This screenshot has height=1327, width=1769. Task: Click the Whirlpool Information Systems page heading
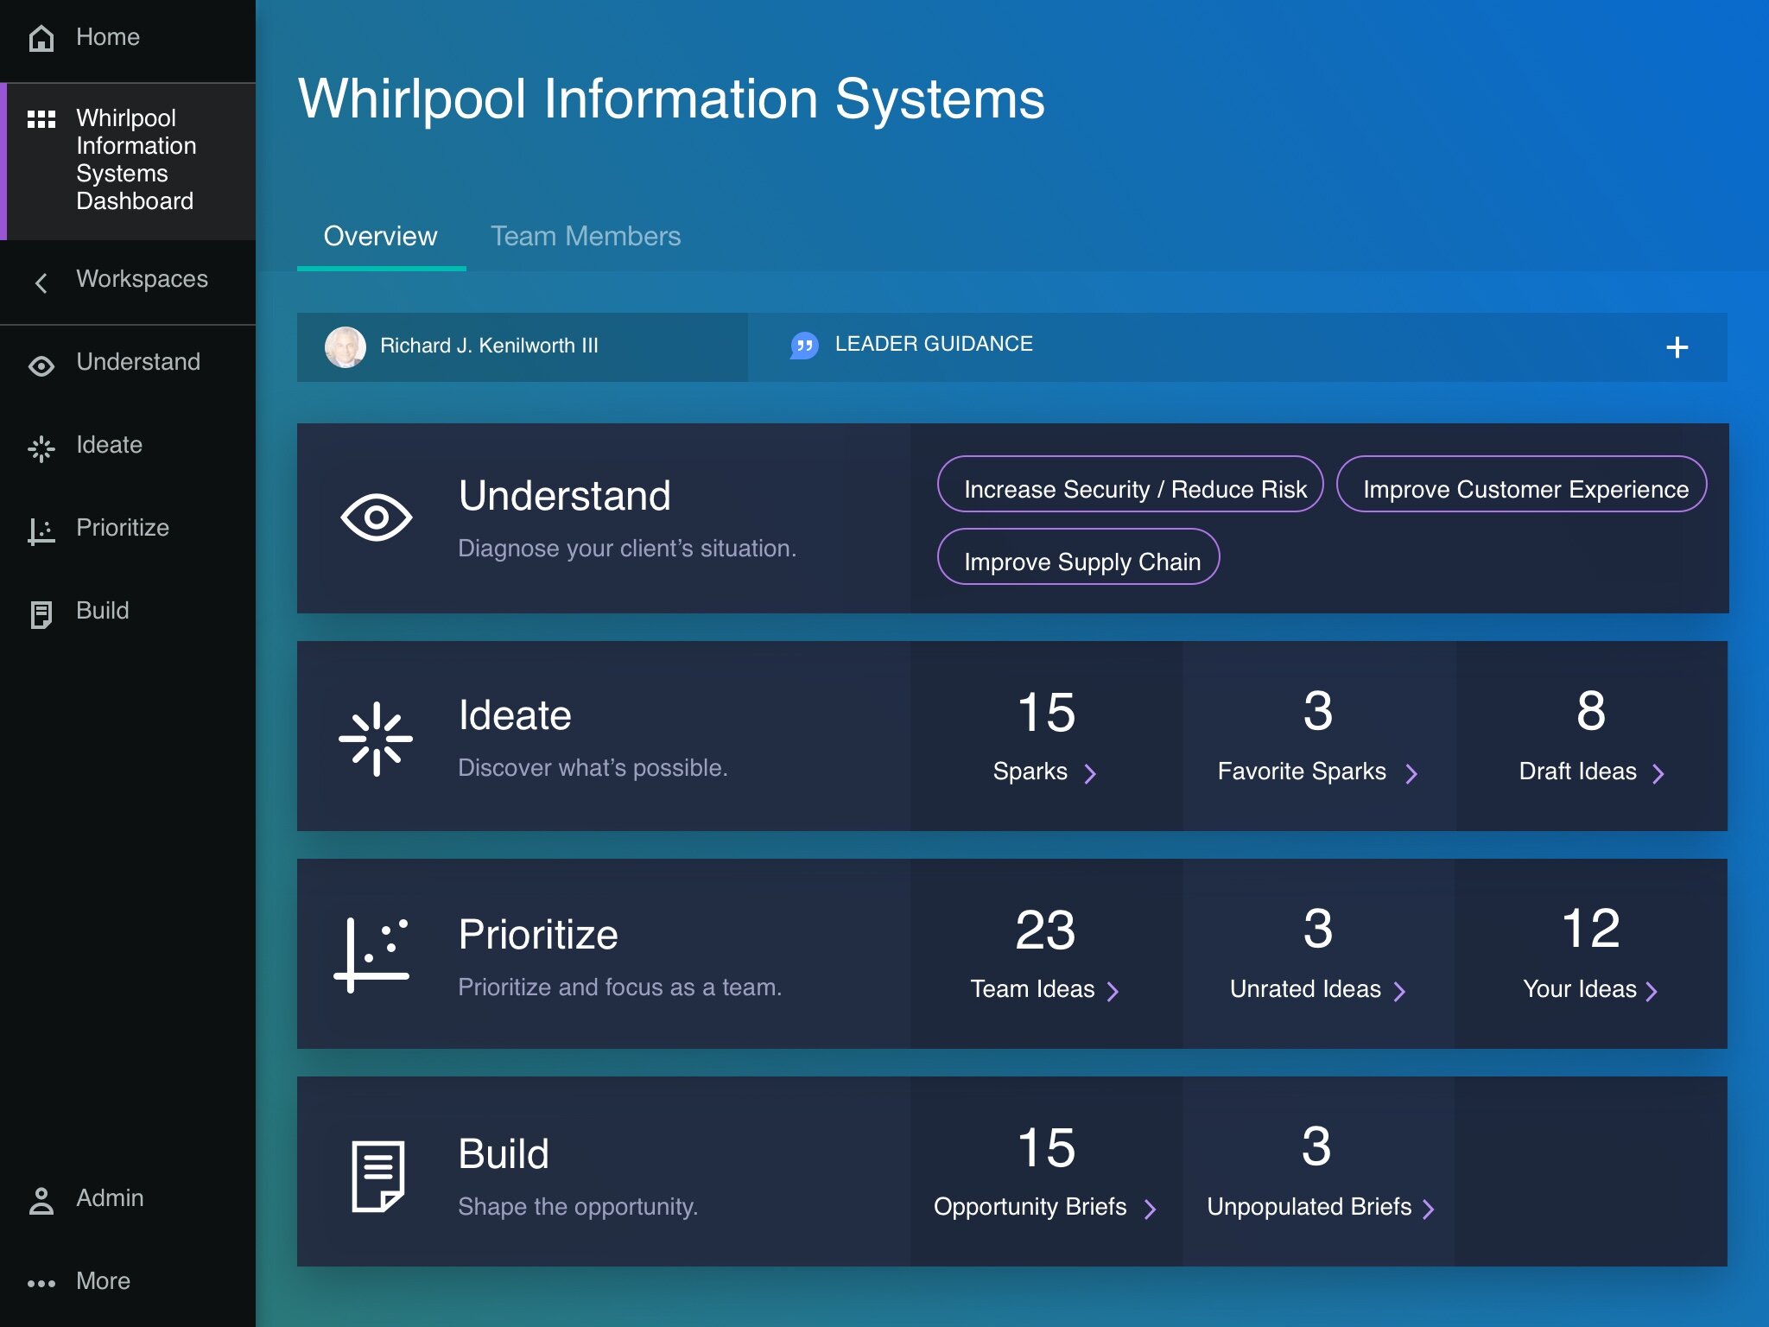[671, 98]
